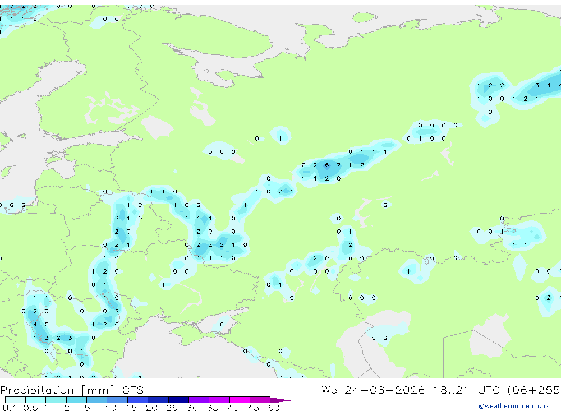Click the legend value '20'
561x411 pixels.
[x=151, y=408]
